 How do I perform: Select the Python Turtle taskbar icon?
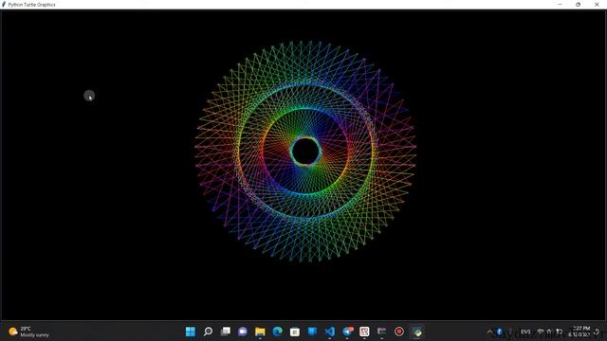[x=417, y=332]
